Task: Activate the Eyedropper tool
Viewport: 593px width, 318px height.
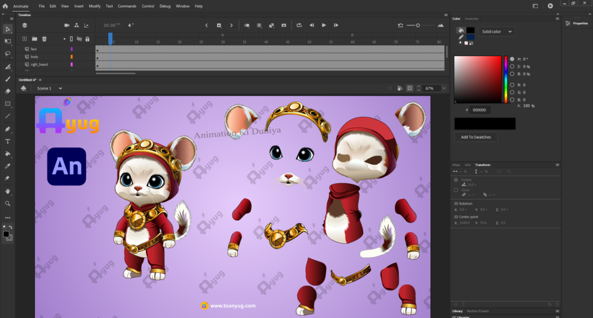Action: click(8, 167)
